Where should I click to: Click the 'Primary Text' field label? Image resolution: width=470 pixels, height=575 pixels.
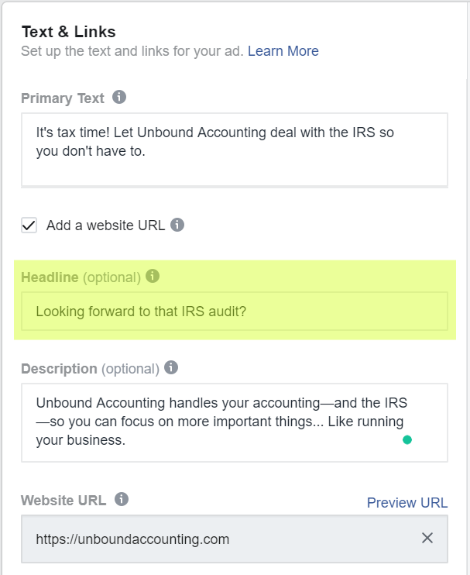coord(63,98)
